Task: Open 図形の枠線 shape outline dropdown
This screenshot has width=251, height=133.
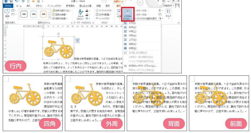Action: (x=62, y=14)
